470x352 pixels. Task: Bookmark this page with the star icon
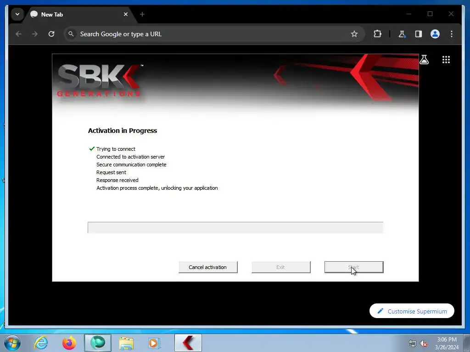click(354, 34)
